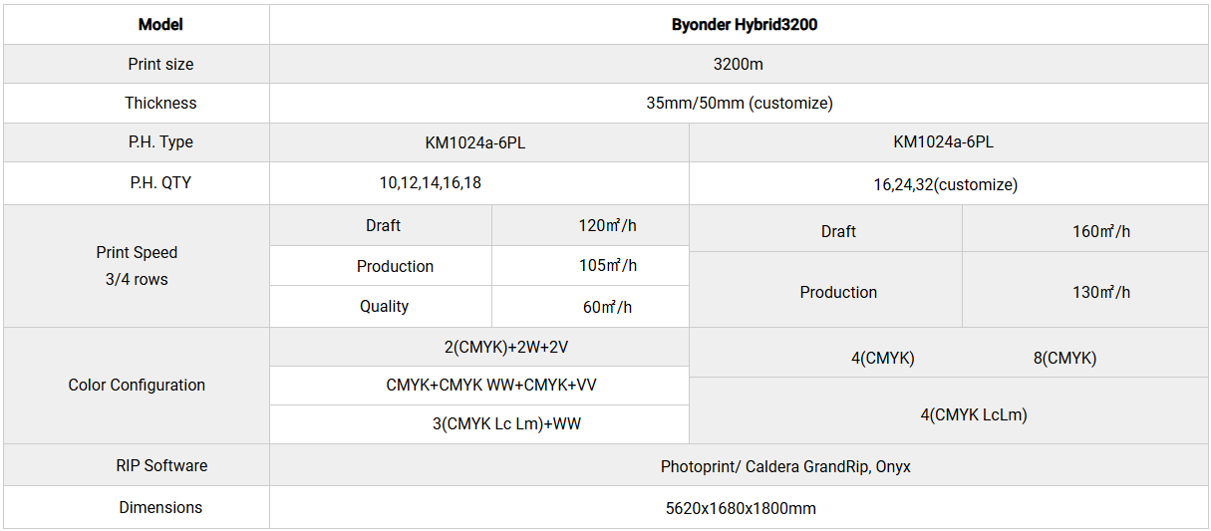Click the 105㎡/h production speed value

tap(607, 266)
